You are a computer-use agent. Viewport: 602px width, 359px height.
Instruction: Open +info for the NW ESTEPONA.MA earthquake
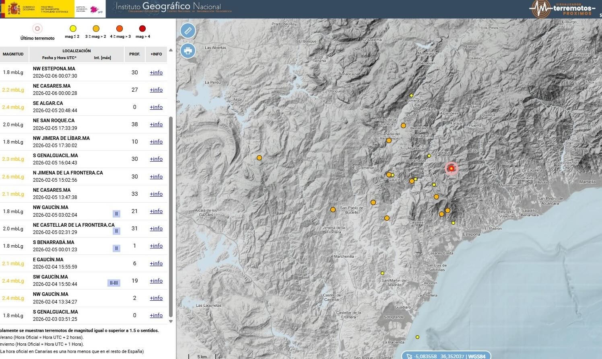pyautogui.click(x=156, y=73)
